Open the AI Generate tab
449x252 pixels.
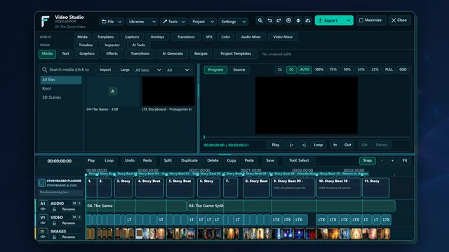[x=173, y=54]
